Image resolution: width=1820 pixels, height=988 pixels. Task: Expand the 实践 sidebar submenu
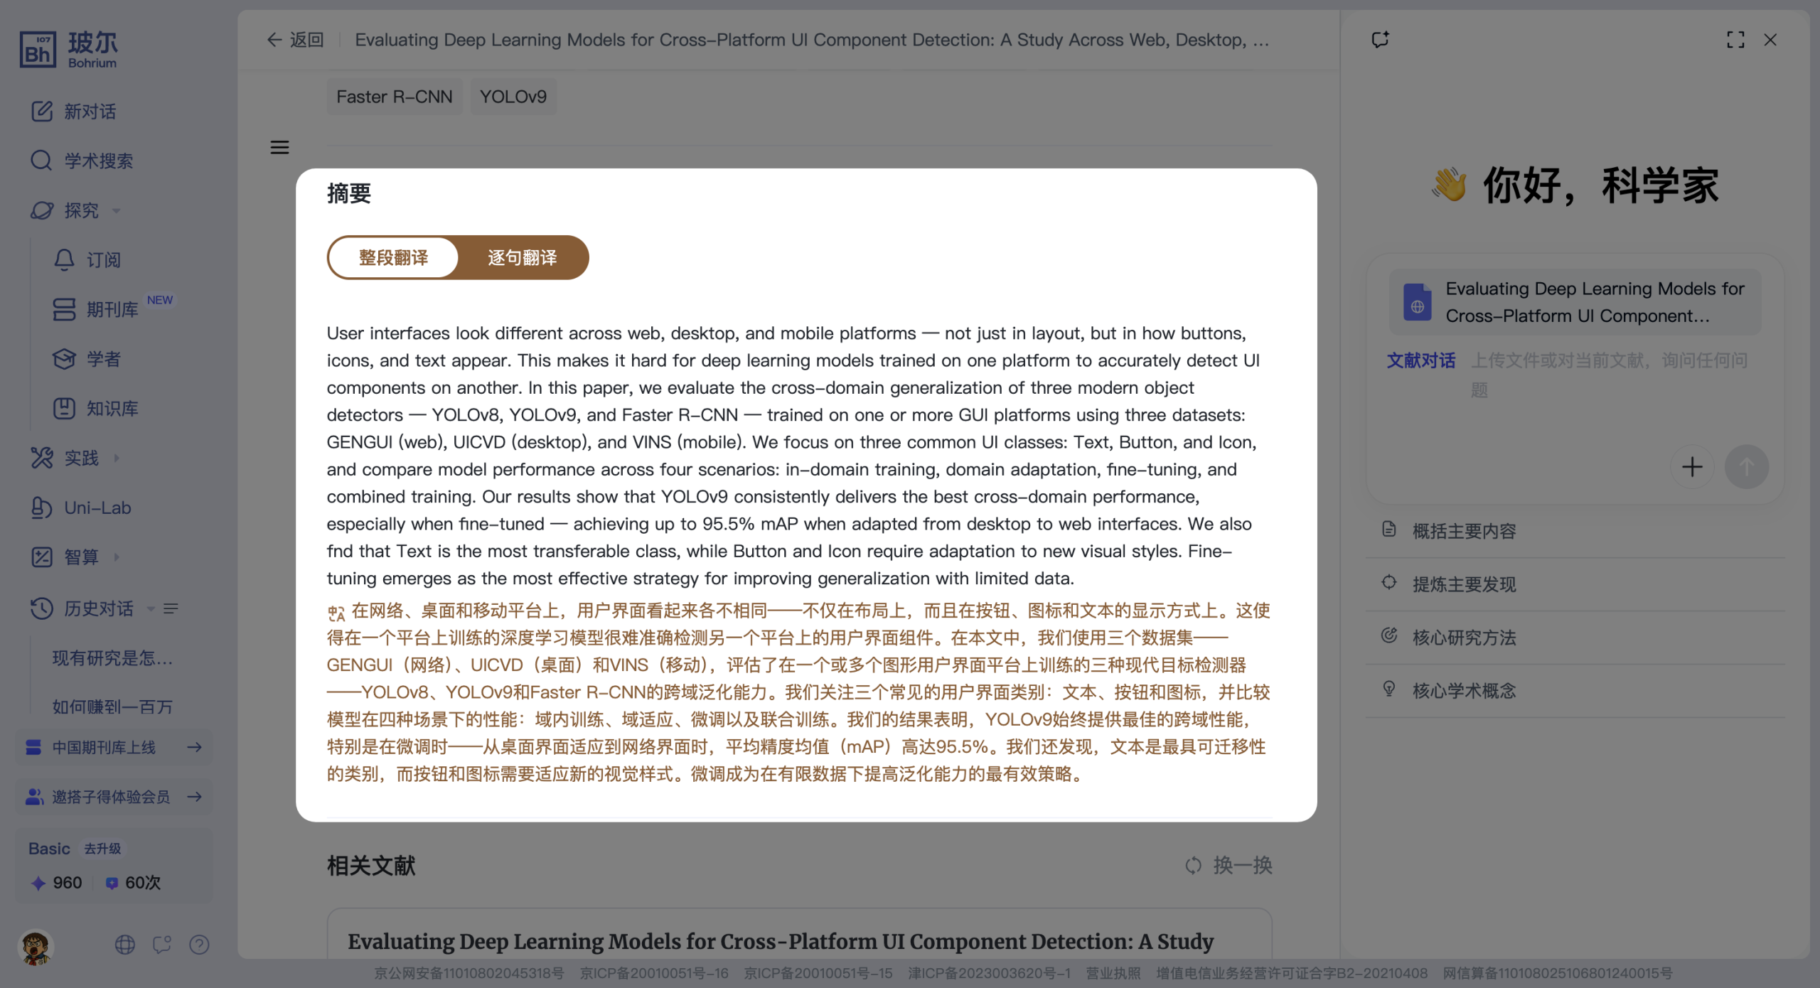(82, 458)
